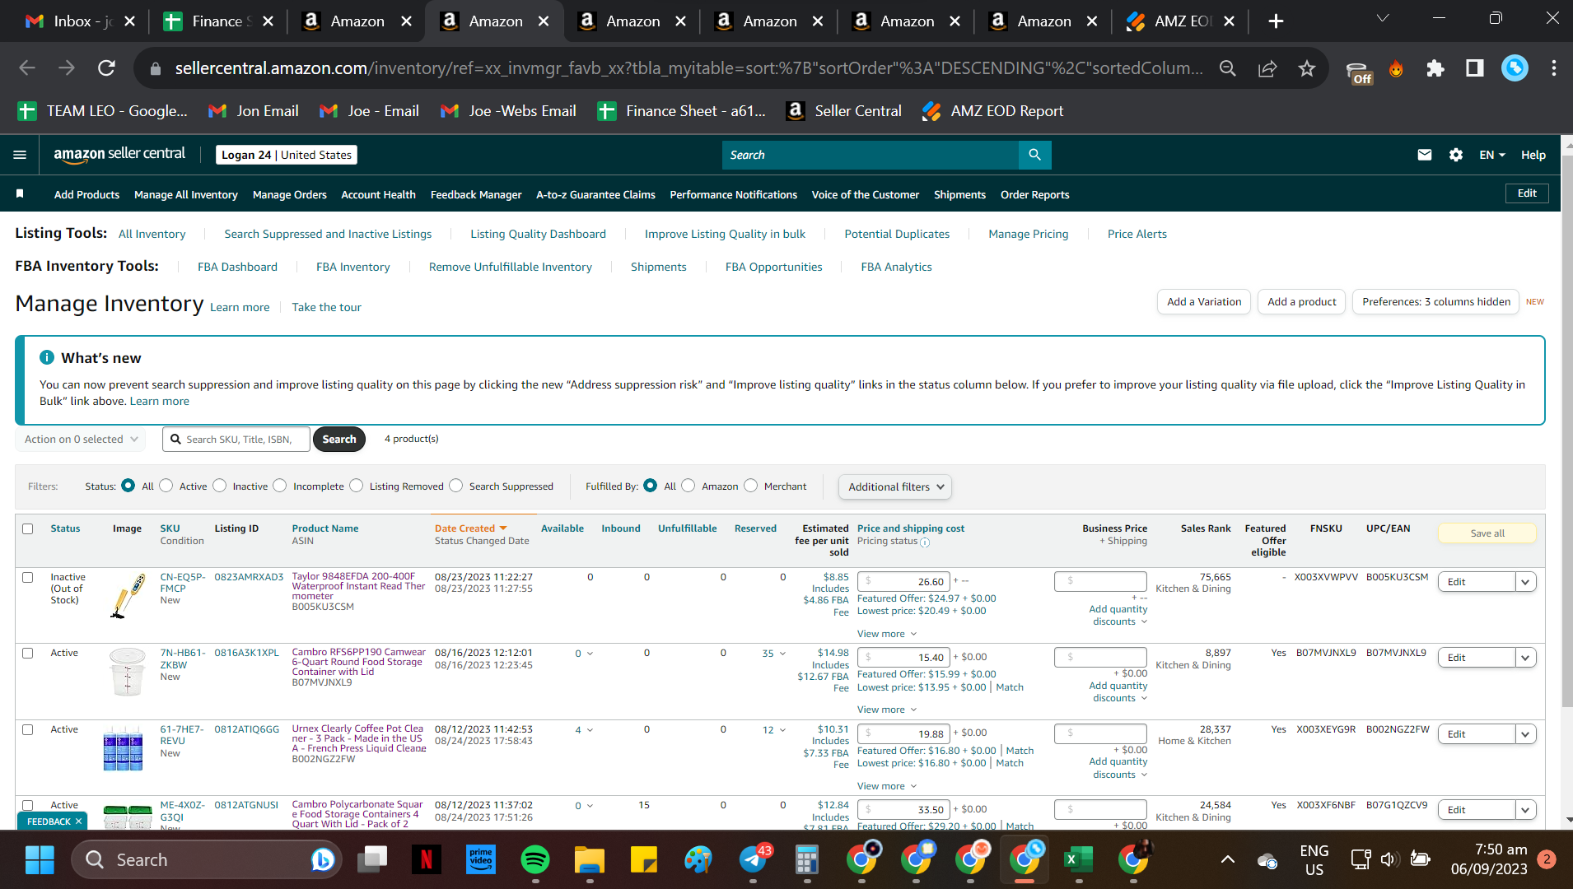Open the messages envelope icon
The image size is (1573, 889).
point(1424,155)
